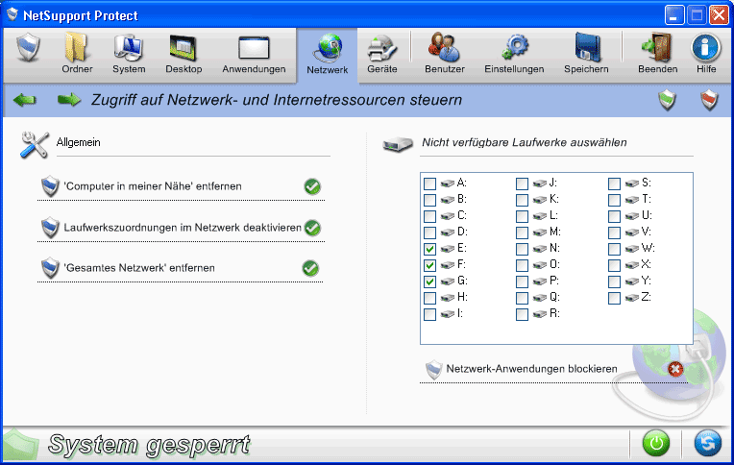Minimize the NetSupport Protect window
The width and height of the screenshot is (734, 465).
click(x=674, y=15)
